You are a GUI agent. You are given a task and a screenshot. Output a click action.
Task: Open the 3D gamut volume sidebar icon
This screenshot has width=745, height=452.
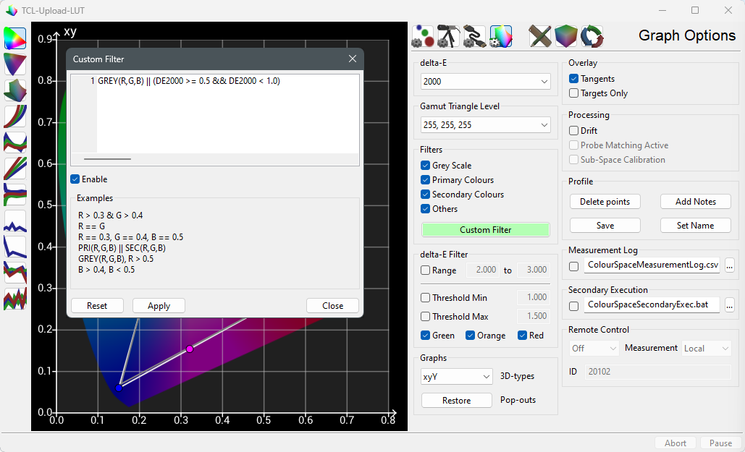click(x=15, y=90)
